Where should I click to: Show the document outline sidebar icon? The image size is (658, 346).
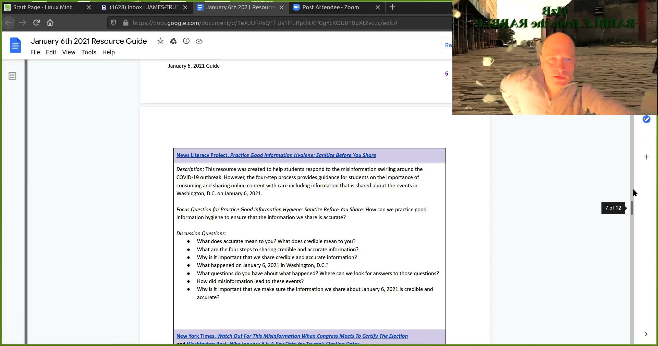click(x=12, y=76)
